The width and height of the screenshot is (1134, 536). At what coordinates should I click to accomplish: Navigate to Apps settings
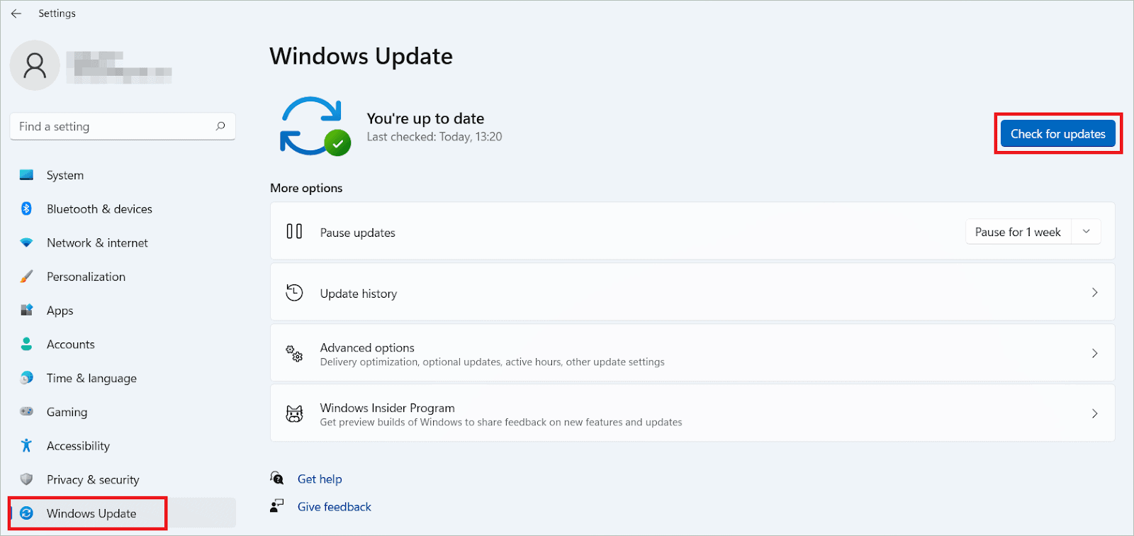(123, 311)
